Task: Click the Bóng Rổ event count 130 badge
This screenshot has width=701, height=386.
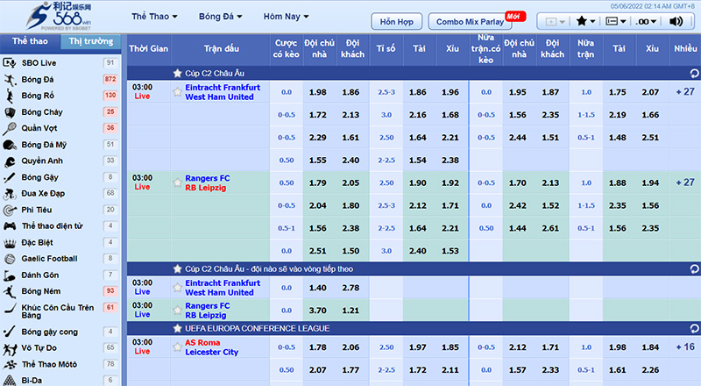Action: (x=110, y=96)
